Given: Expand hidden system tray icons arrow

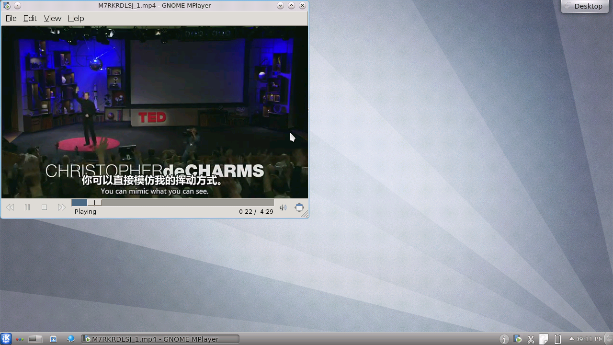Looking at the screenshot, I should (x=571, y=339).
